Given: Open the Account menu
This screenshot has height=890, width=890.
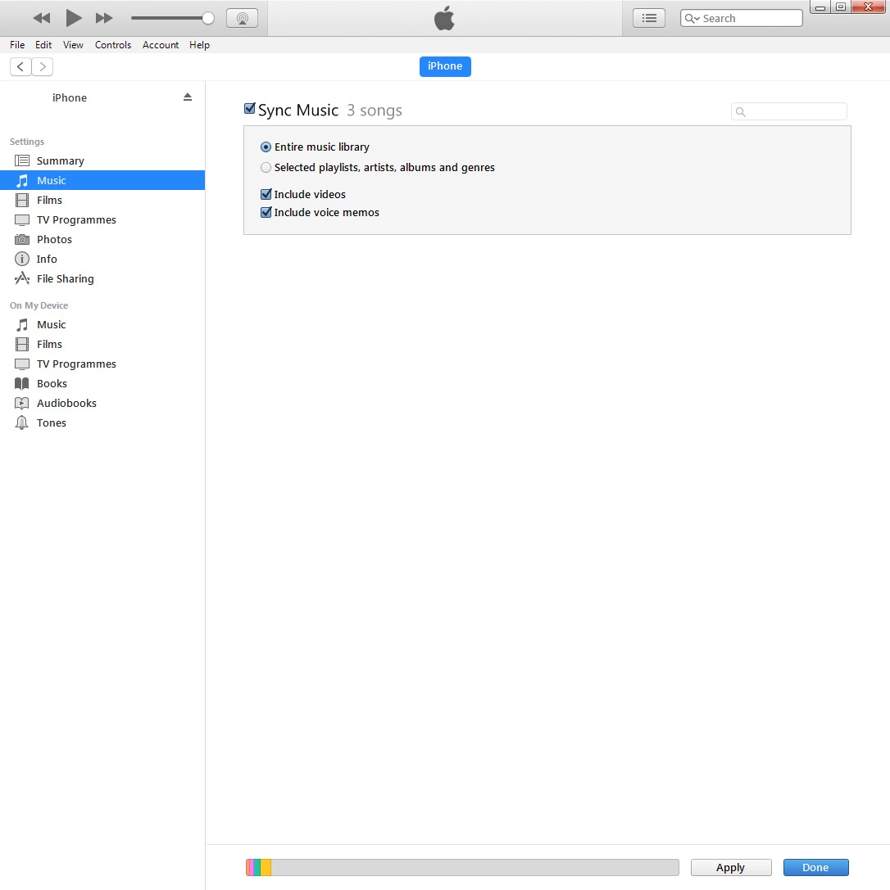Looking at the screenshot, I should click(x=161, y=45).
